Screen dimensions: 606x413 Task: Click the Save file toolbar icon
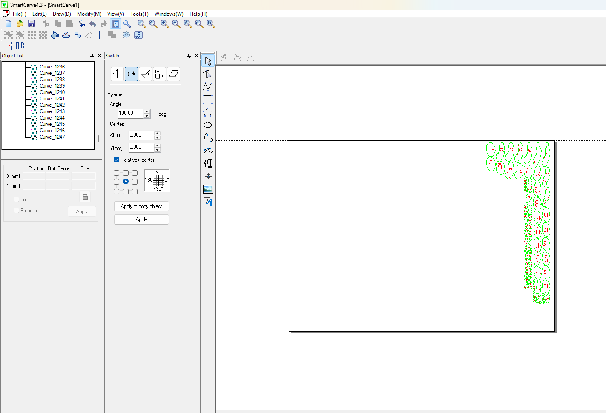click(x=32, y=24)
